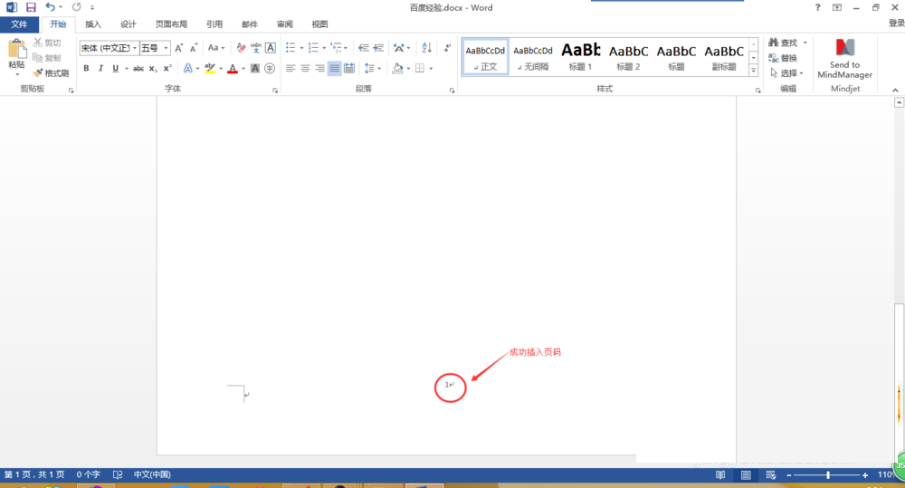Click the Send to MindManager icon
Viewport: 905px width, 488px height.
845,47
